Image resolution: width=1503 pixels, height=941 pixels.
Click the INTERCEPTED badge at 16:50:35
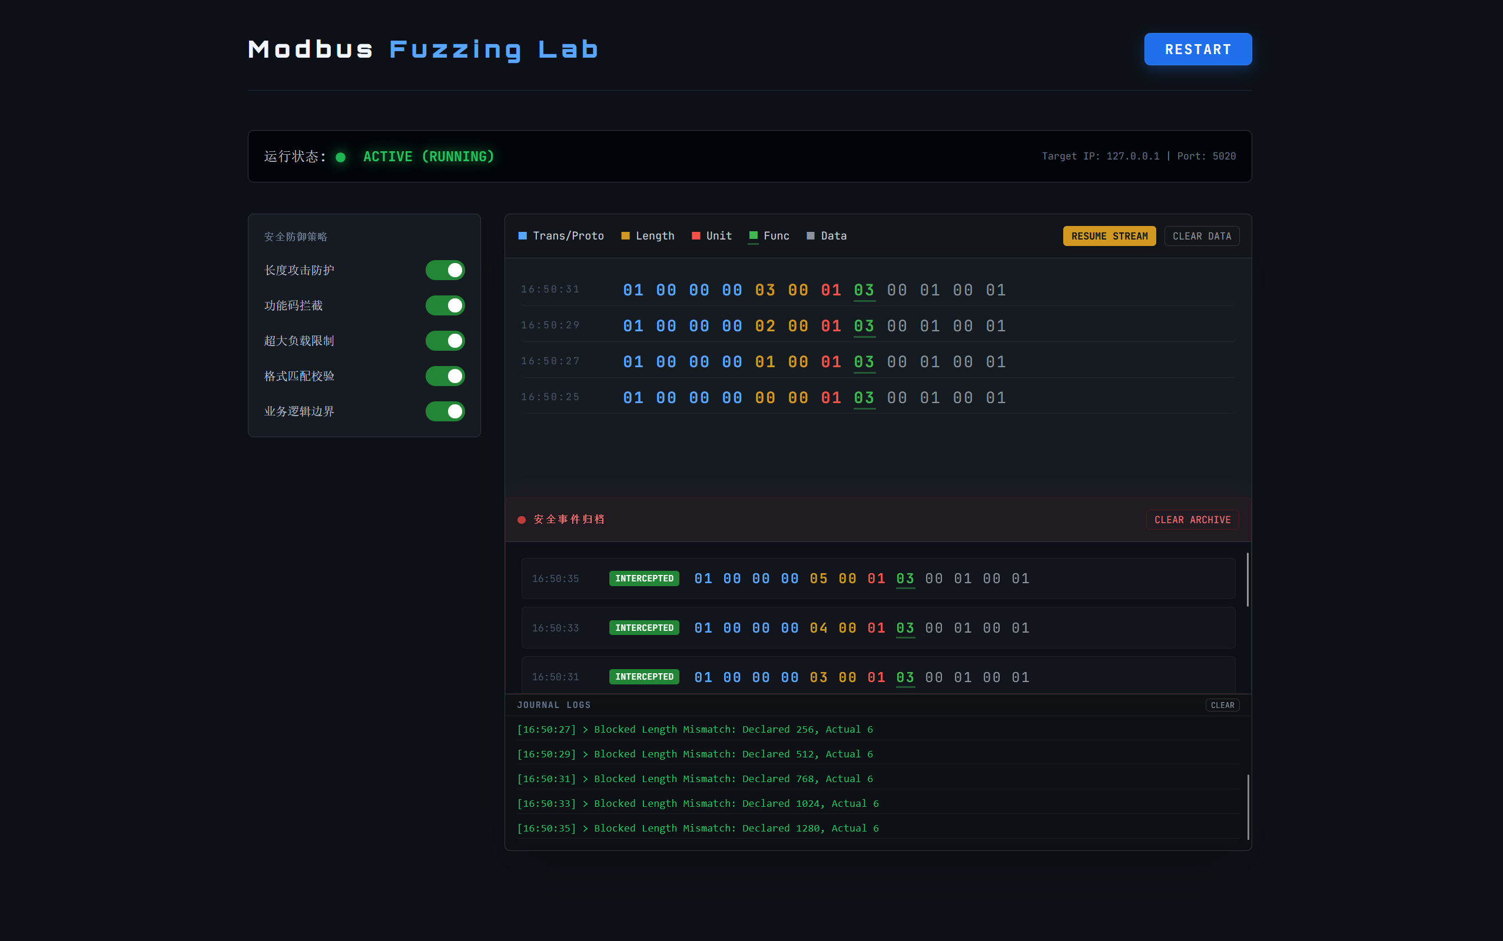coord(644,579)
